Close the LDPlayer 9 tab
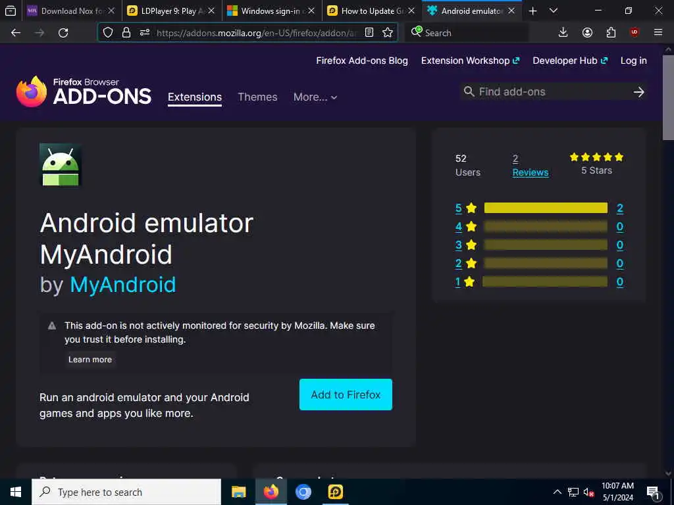Screen dimensions: 674x505 pos(211,11)
